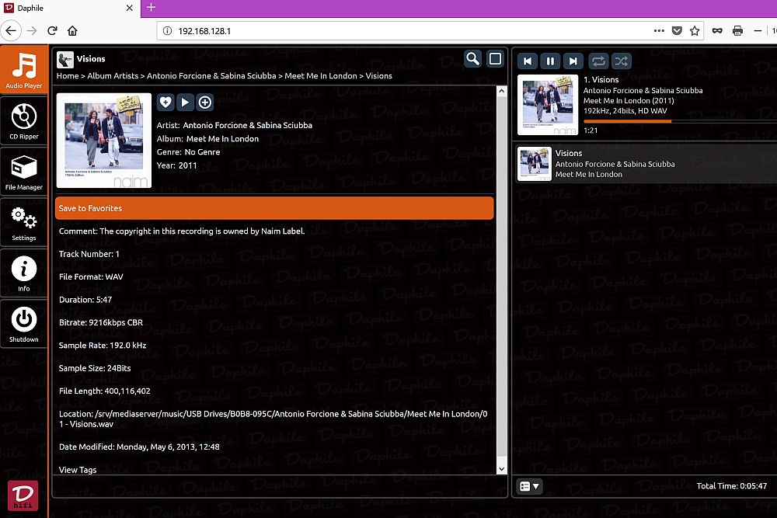The image size is (777, 518).
Task: Open the Settings panel
Action: (x=24, y=224)
